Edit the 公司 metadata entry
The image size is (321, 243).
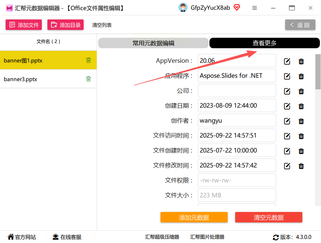click(287, 91)
